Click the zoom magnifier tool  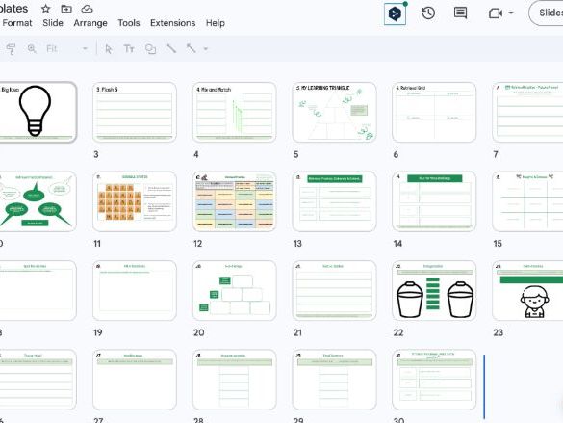click(32, 48)
